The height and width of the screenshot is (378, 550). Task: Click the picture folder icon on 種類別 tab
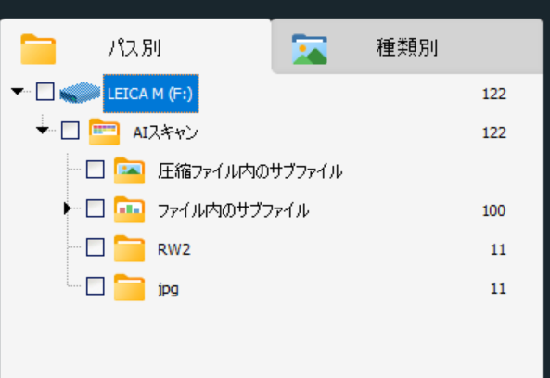pos(310,49)
